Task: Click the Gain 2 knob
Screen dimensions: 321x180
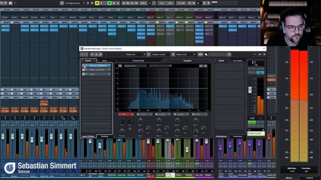Action: pyautogui.click(x=158, y=120)
